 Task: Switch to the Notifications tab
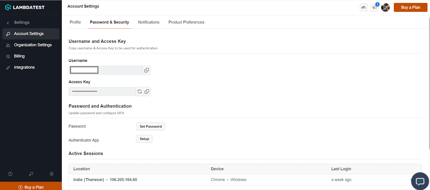click(x=149, y=22)
